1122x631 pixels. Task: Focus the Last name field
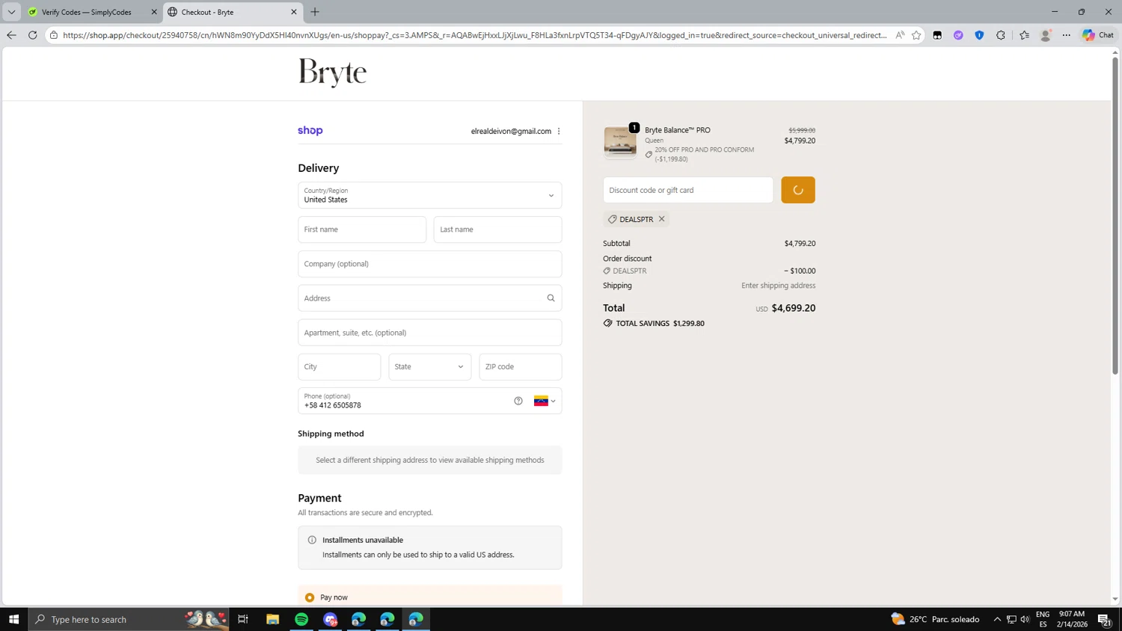(x=498, y=230)
